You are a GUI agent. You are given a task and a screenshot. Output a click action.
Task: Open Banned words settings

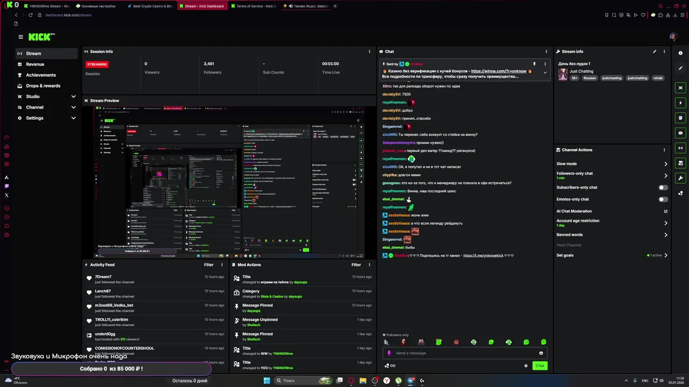click(x=612, y=235)
